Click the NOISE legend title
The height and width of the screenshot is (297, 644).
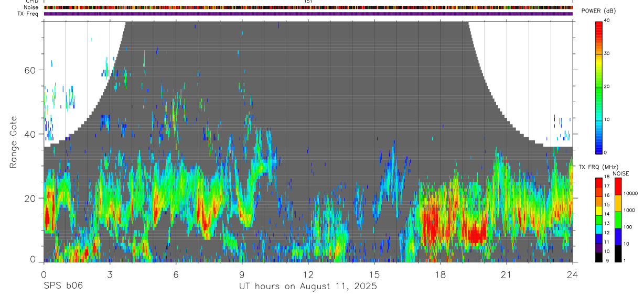click(x=621, y=173)
